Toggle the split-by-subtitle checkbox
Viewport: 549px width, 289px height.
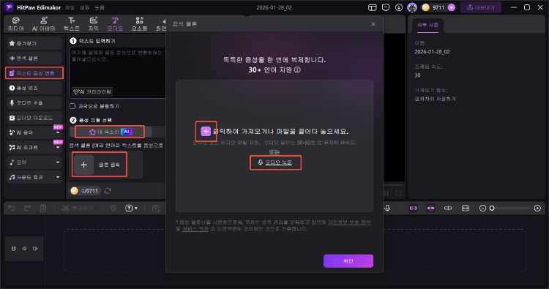tap(72, 106)
